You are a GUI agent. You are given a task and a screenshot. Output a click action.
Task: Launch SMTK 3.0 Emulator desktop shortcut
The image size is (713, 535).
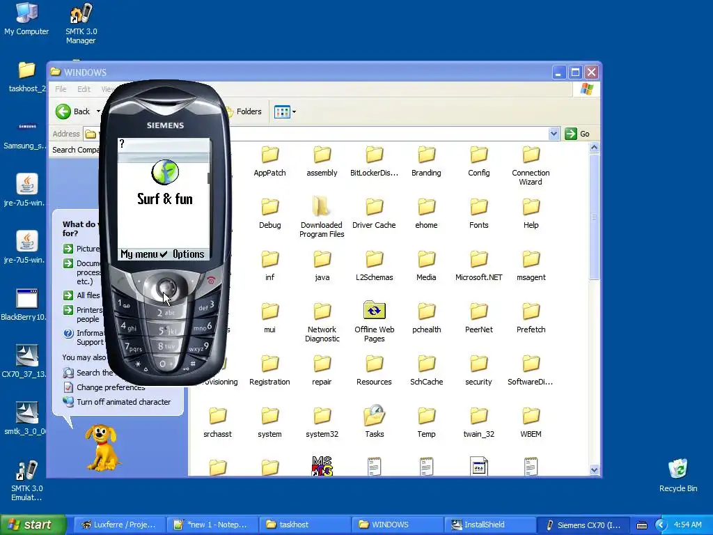coord(27,481)
